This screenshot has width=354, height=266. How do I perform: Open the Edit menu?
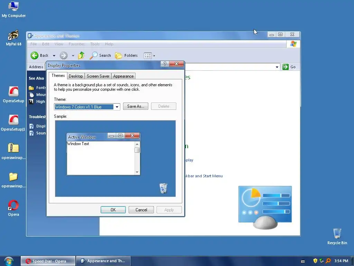(x=46, y=44)
